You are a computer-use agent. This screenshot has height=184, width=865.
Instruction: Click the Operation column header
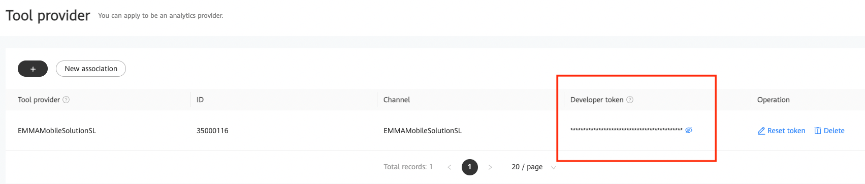coord(773,100)
